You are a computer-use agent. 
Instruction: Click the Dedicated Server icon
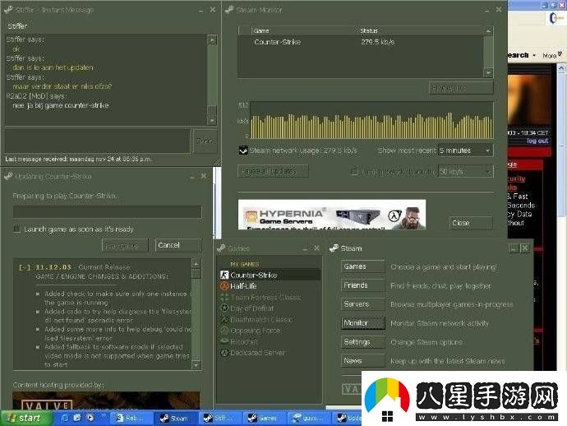(x=224, y=353)
